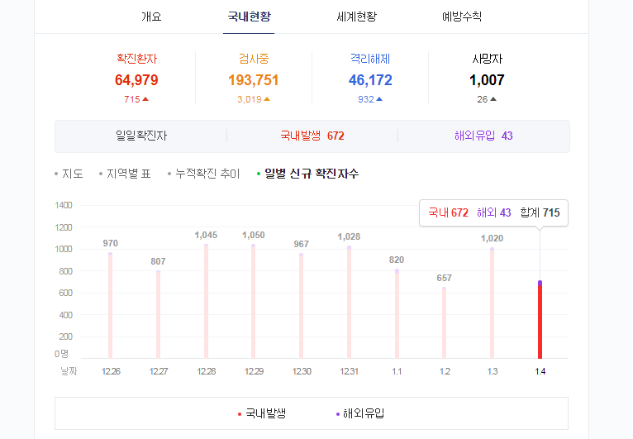Screen dimensions: 633x439
Task: Click 국내발생 672 in daily summary
Action: pyautogui.click(x=312, y=136)
